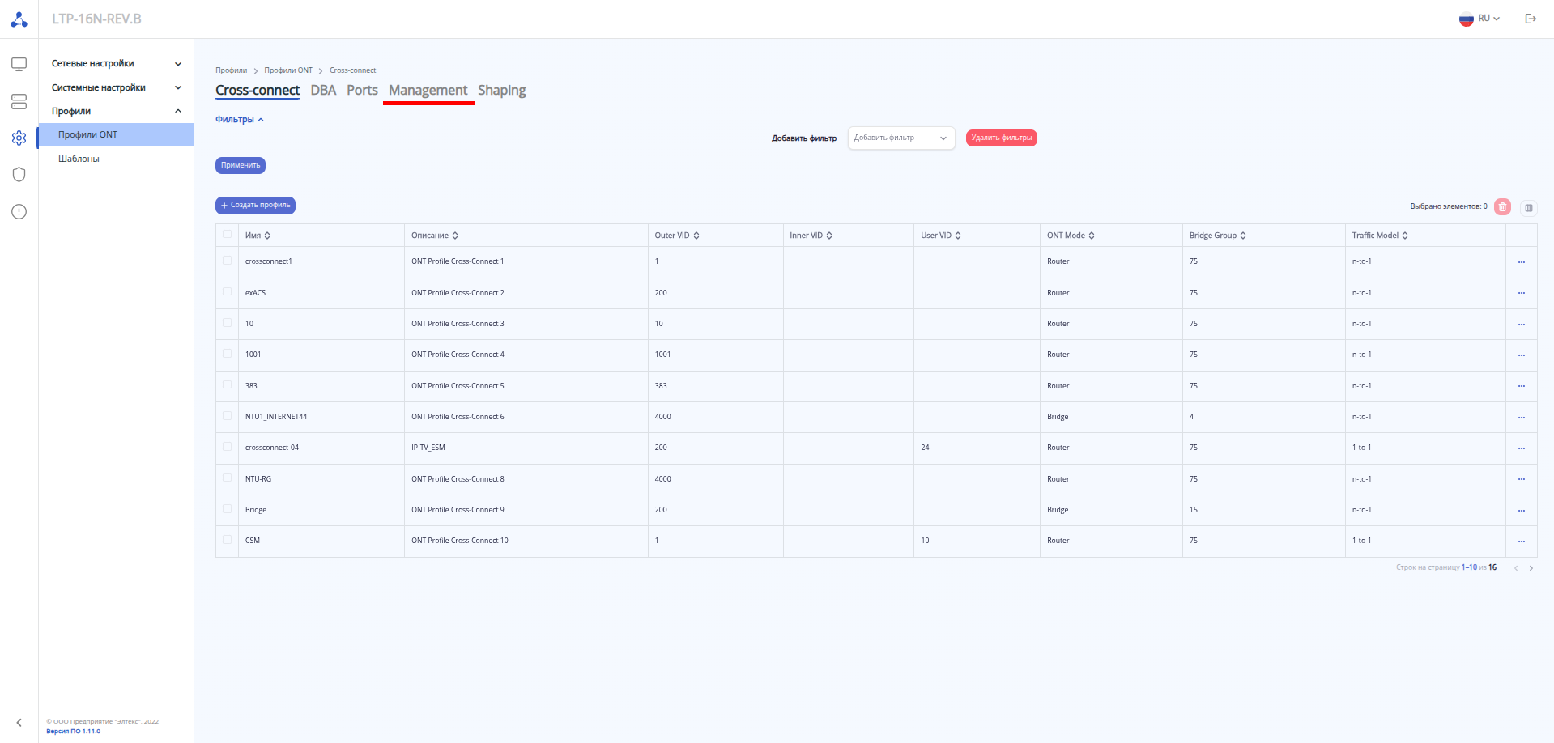Switch to the Shaping tab

[501, 90]
